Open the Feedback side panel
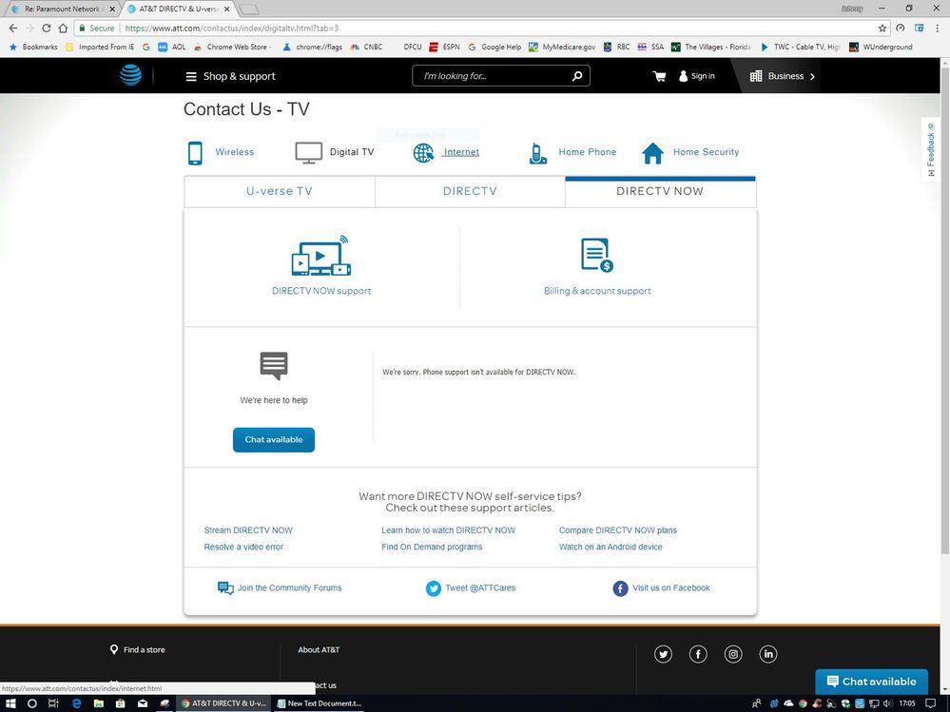 click(x=931, y=149)
